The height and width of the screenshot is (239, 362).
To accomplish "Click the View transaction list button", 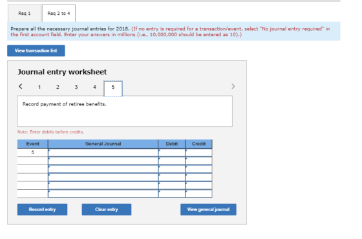I will pos(36,51).
